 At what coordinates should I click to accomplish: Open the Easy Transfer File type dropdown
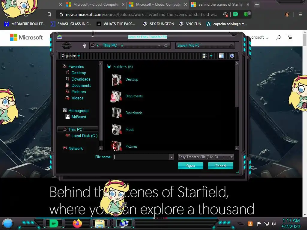pyautogui.click(x=205, y=157)
